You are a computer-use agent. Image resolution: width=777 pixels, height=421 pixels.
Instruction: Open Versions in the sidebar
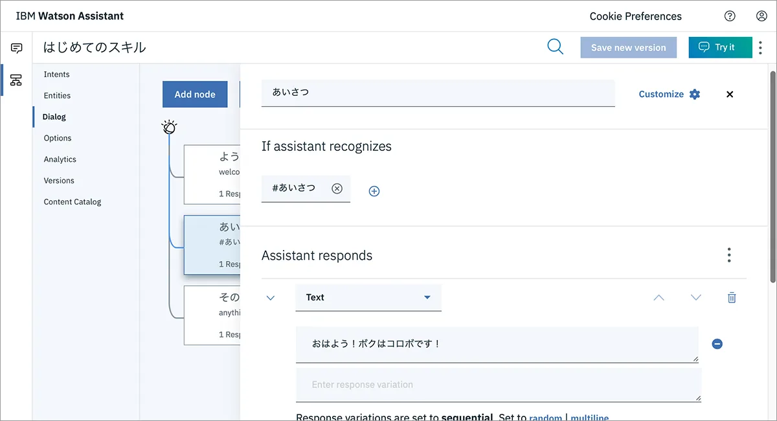click(x=59, y=181)
